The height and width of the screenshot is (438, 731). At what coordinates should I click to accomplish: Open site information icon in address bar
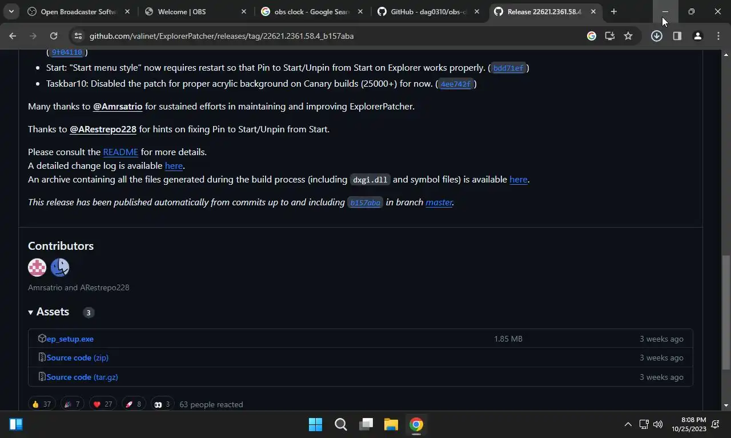coord(78,36)
